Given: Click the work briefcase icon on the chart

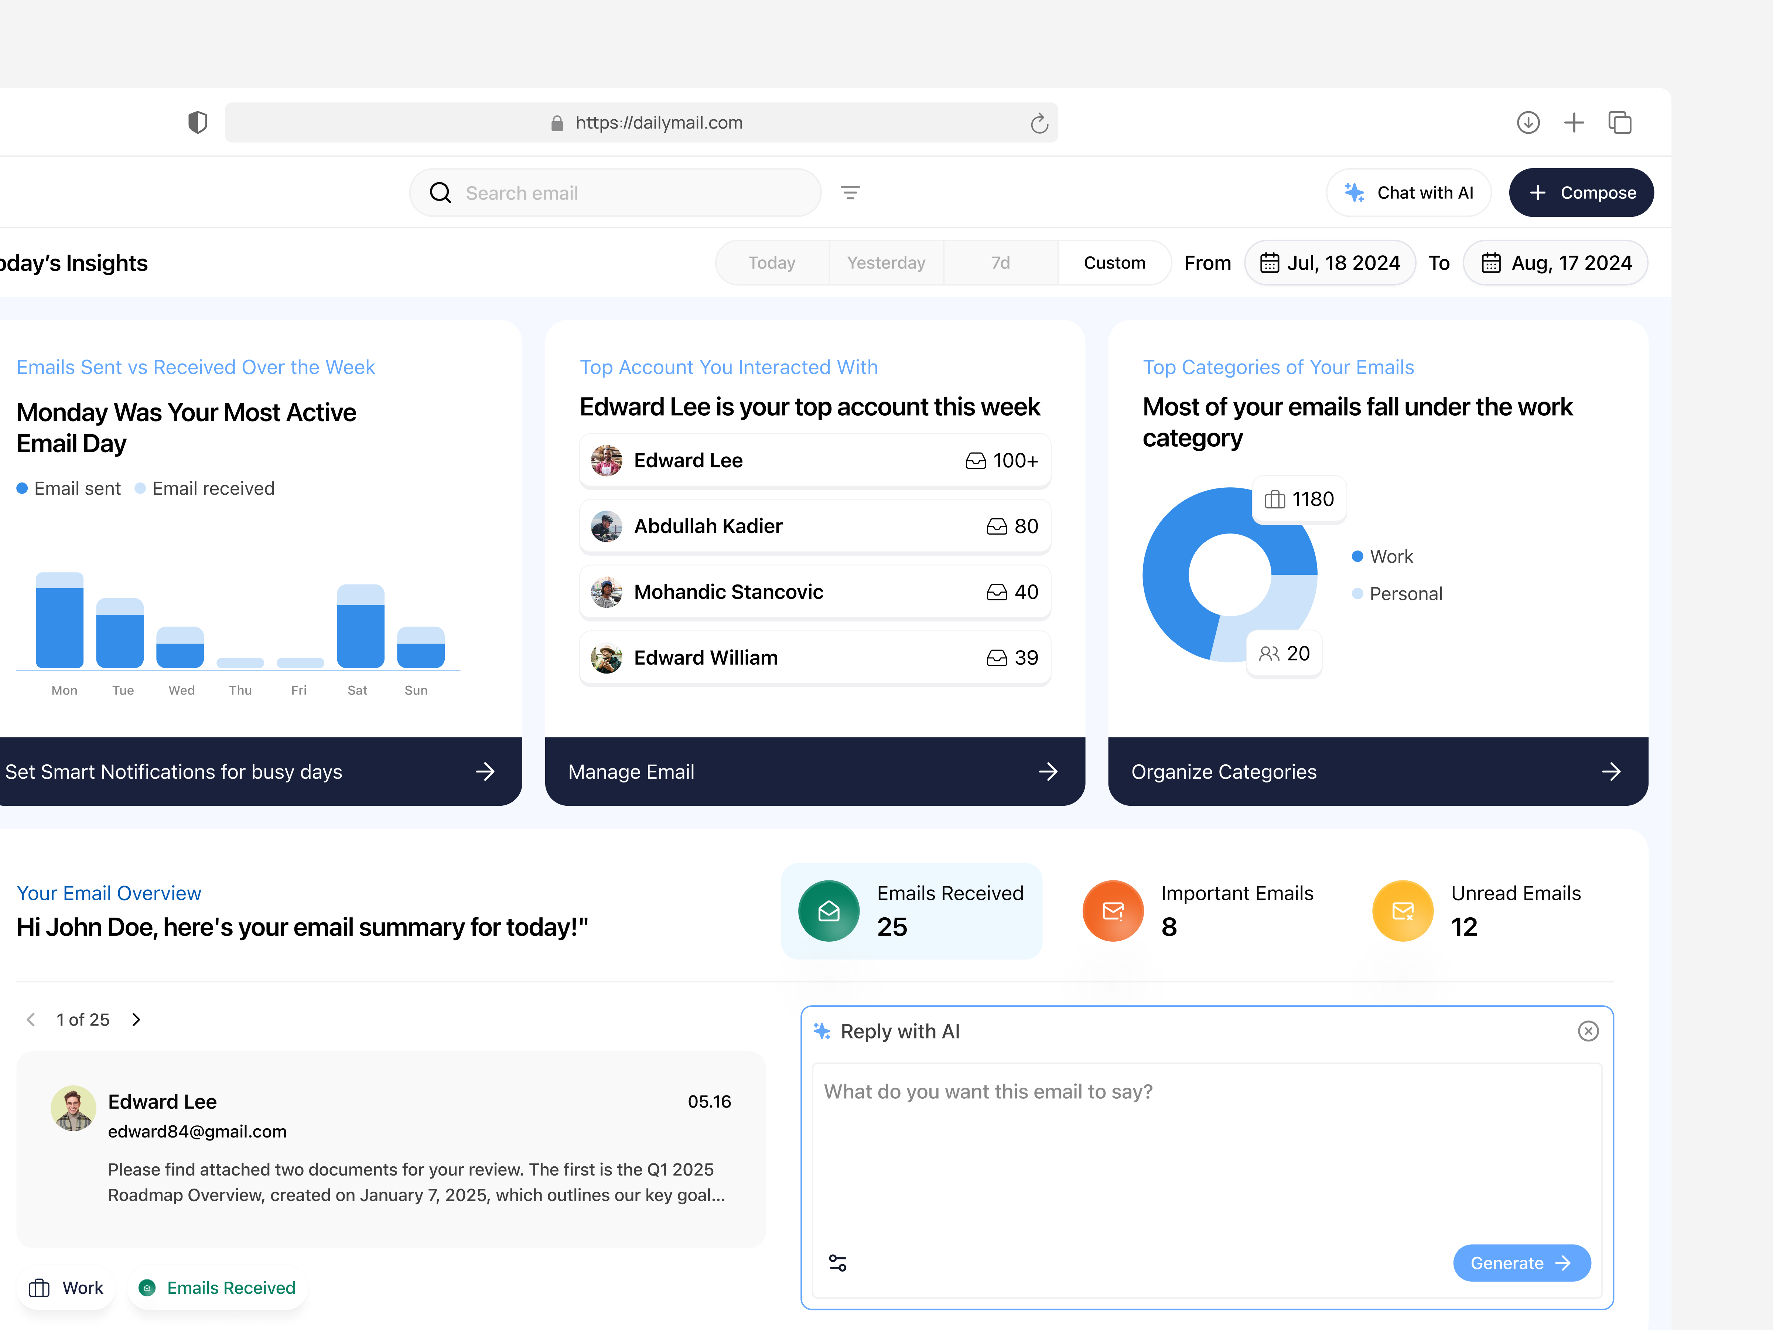Looking at the screenshot, I should (1274, 499).
